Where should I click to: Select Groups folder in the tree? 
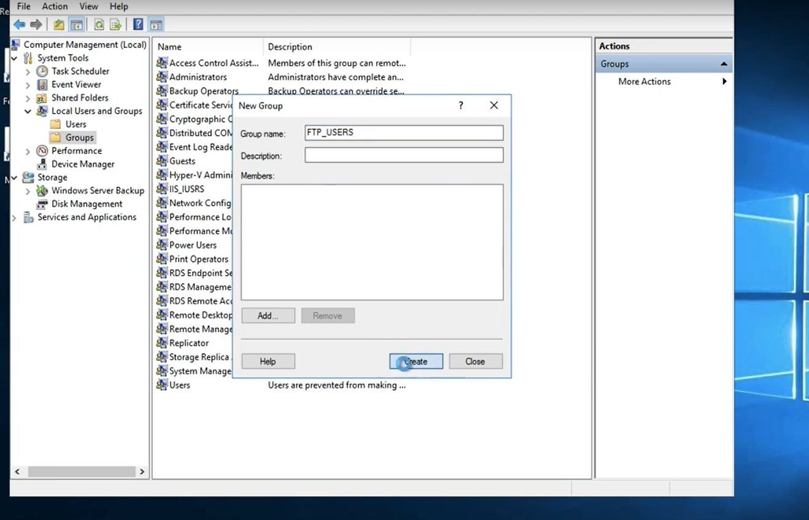(80, 138)
